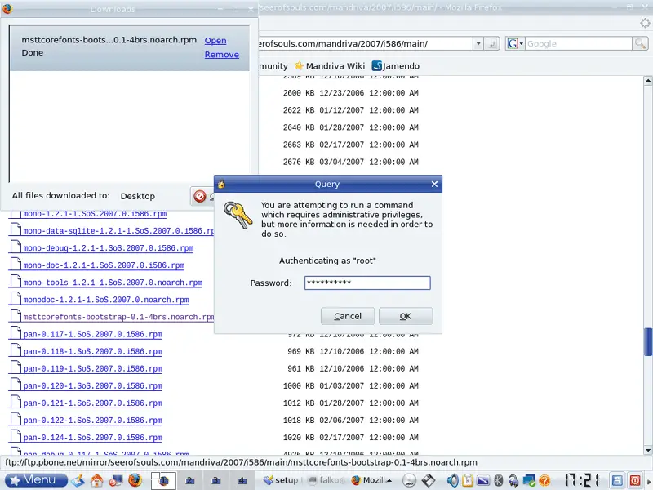
Task: Open pan-0.119-1 rpm link
Action: tap(92, 369)
